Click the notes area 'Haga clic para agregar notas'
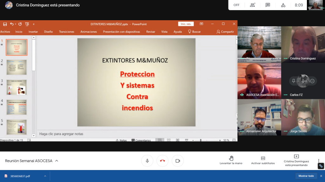This screenshot has height=182, width=325. [x=61, y=134]
